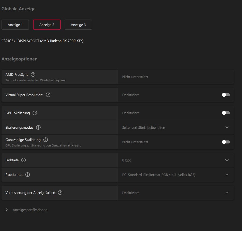Screen dimensions: 242x231
Task: Open the Skalierungsmodus dropdown
Action: click(x=227, y=127)
